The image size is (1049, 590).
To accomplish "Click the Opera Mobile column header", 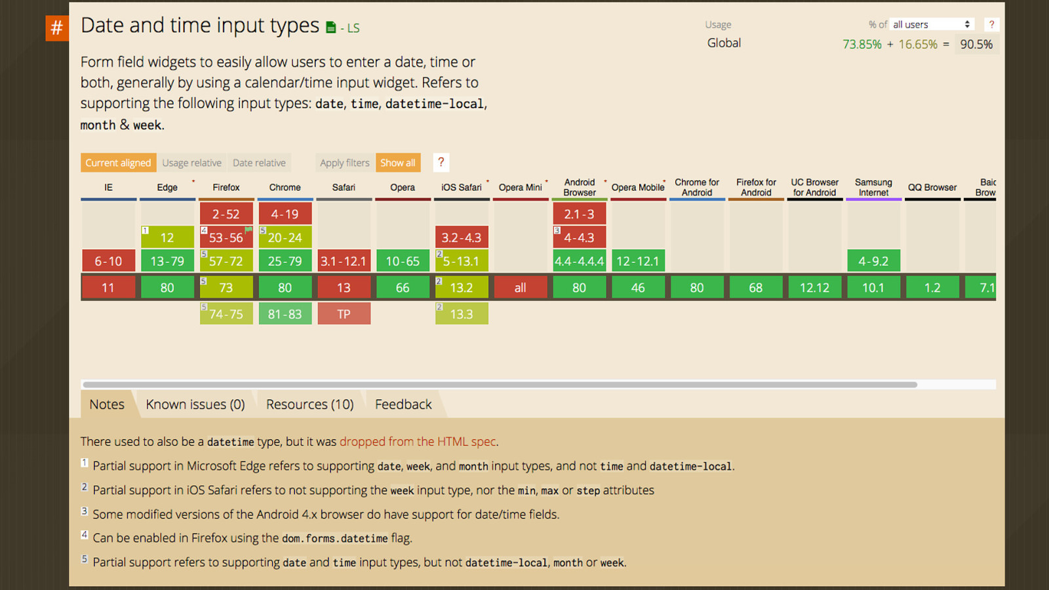I will [638, 187].
